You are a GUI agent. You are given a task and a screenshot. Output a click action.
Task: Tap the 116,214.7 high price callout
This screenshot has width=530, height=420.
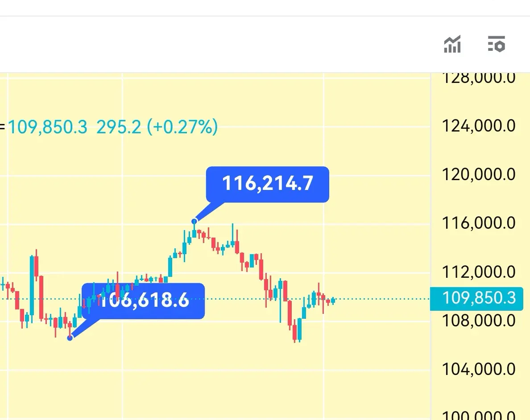pos(267,184)
